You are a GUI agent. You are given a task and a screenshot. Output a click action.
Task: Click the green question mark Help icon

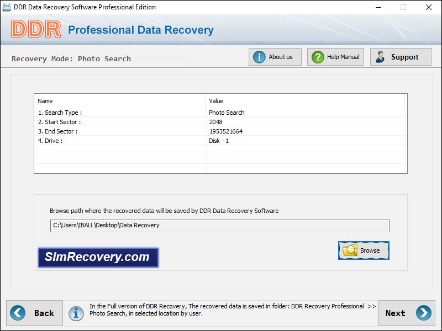coord(318,57)
